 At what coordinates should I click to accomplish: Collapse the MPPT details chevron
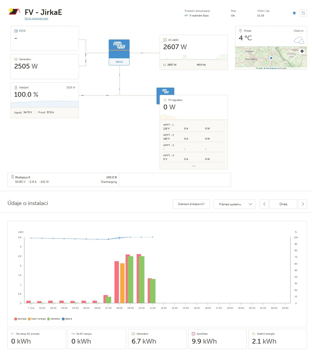(194, 166)
